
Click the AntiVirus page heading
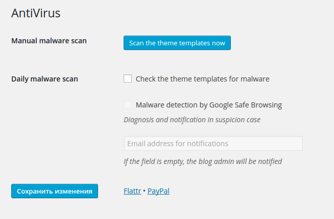36,13
